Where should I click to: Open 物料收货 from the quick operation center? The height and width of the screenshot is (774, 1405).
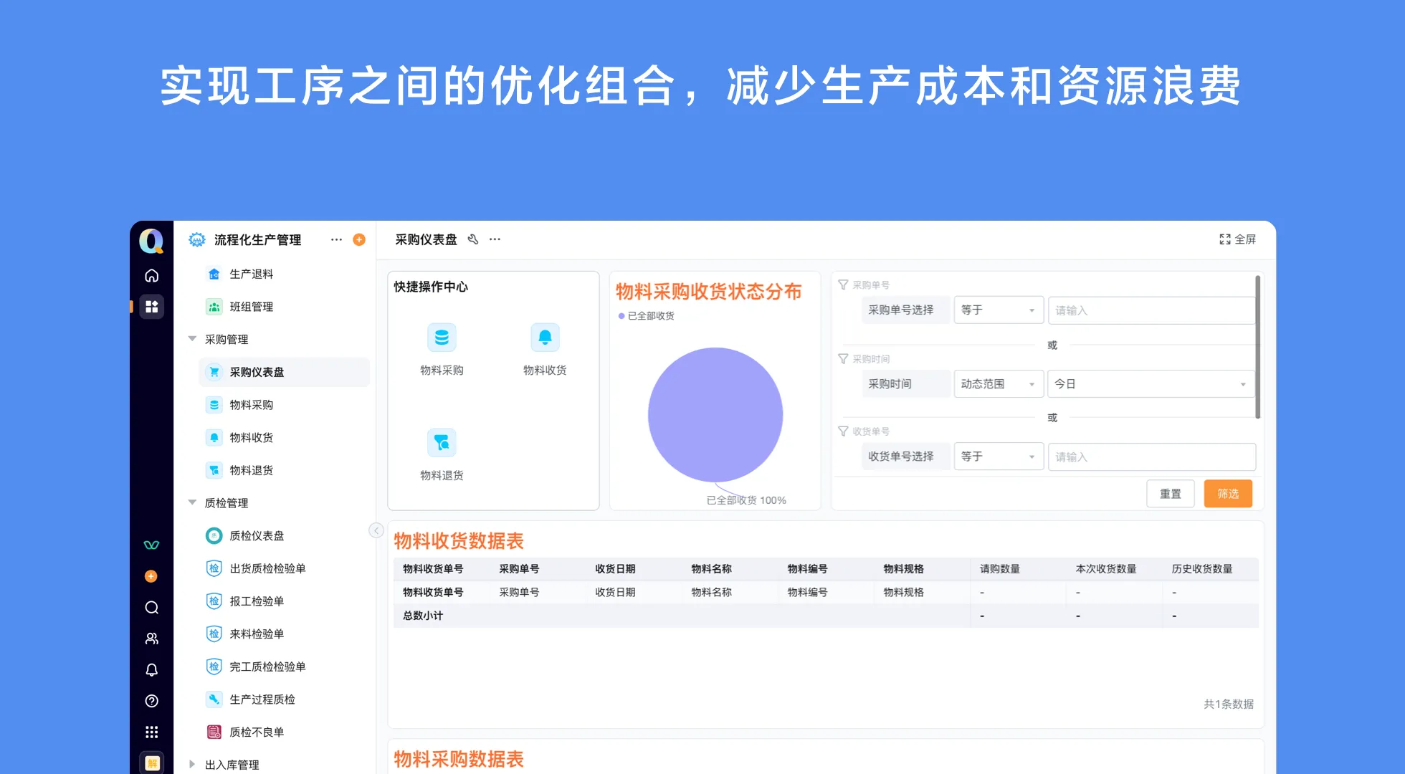[545, 350]
